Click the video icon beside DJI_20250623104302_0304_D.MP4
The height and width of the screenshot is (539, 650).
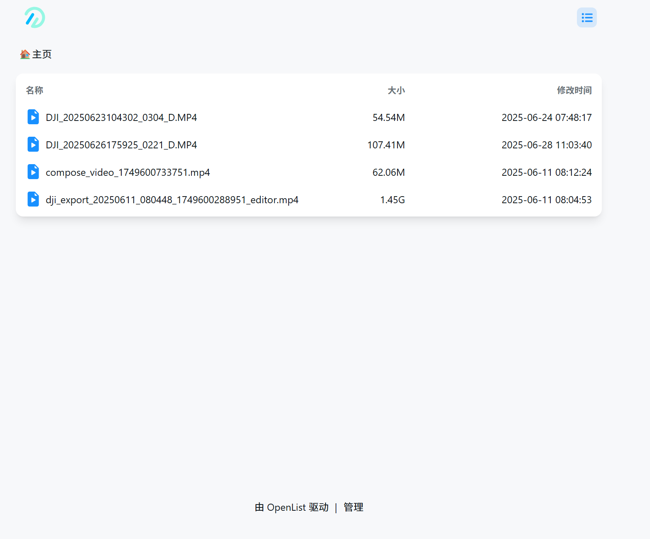coord(33,117)
